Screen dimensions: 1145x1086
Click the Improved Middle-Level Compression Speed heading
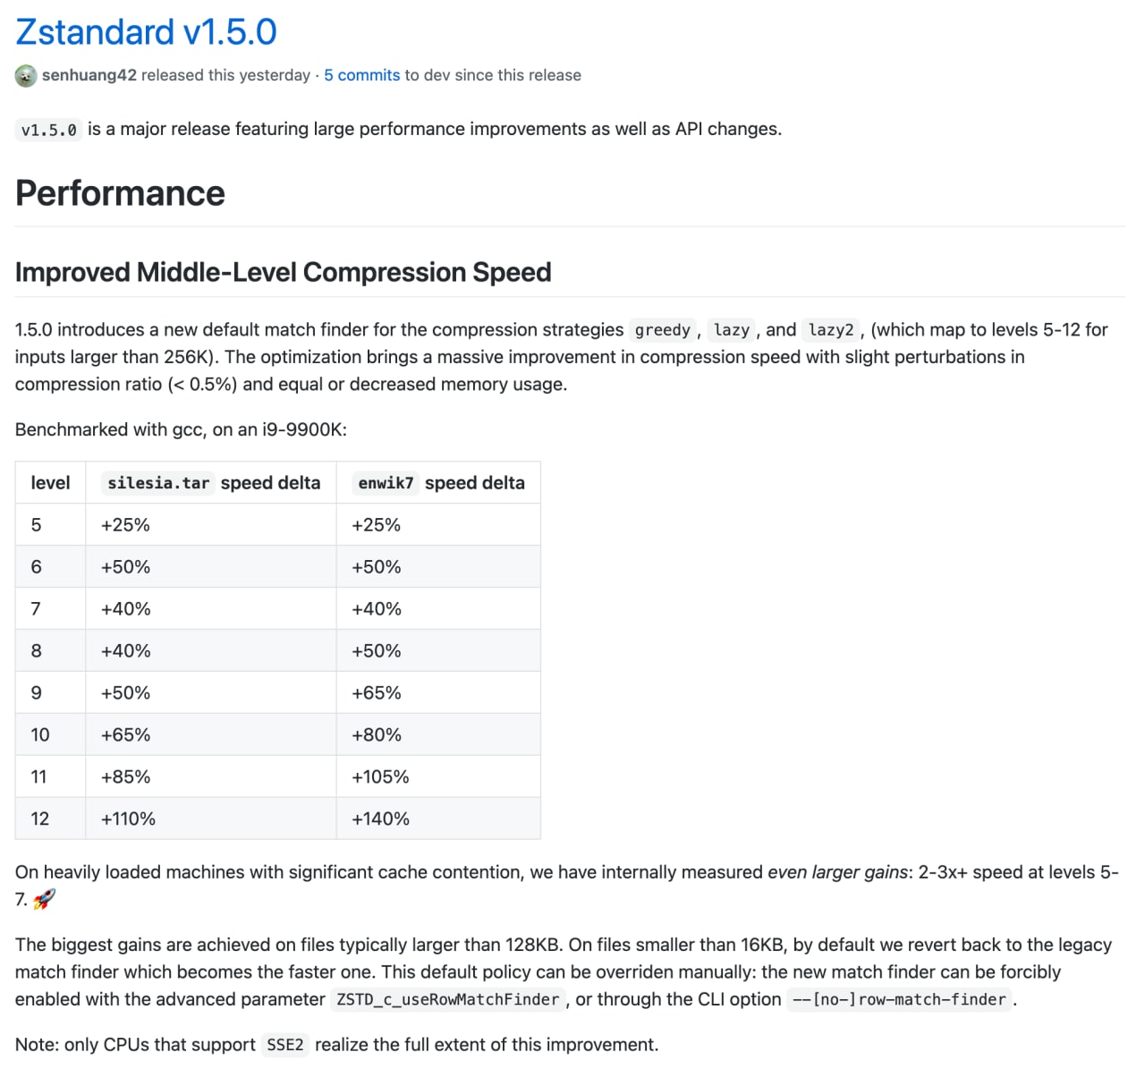283,272
